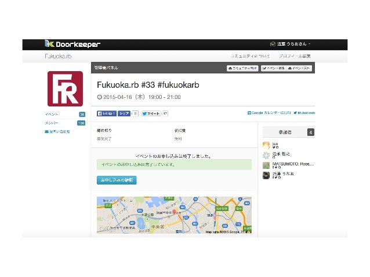
Task: Click Facebook icon under MATSUMOTO, Ryos...
Action: (274, 167)
